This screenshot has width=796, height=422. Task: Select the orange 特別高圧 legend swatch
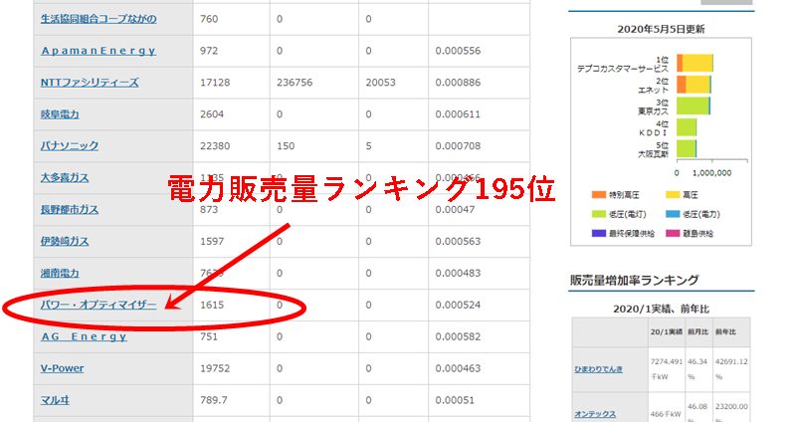point(599,194)
